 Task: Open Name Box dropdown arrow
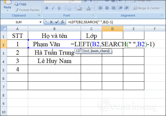coord(40,22)
